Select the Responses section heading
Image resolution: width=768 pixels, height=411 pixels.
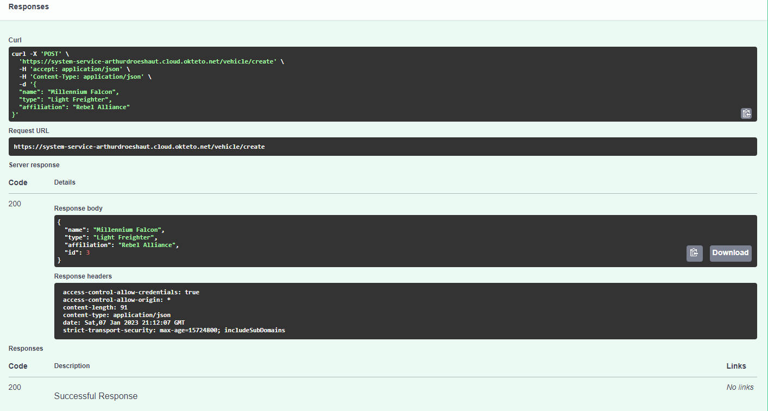[28, 7]
